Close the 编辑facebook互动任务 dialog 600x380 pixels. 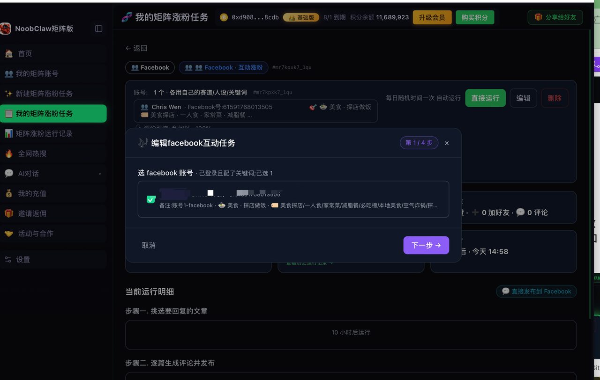(x=447, y=143)
